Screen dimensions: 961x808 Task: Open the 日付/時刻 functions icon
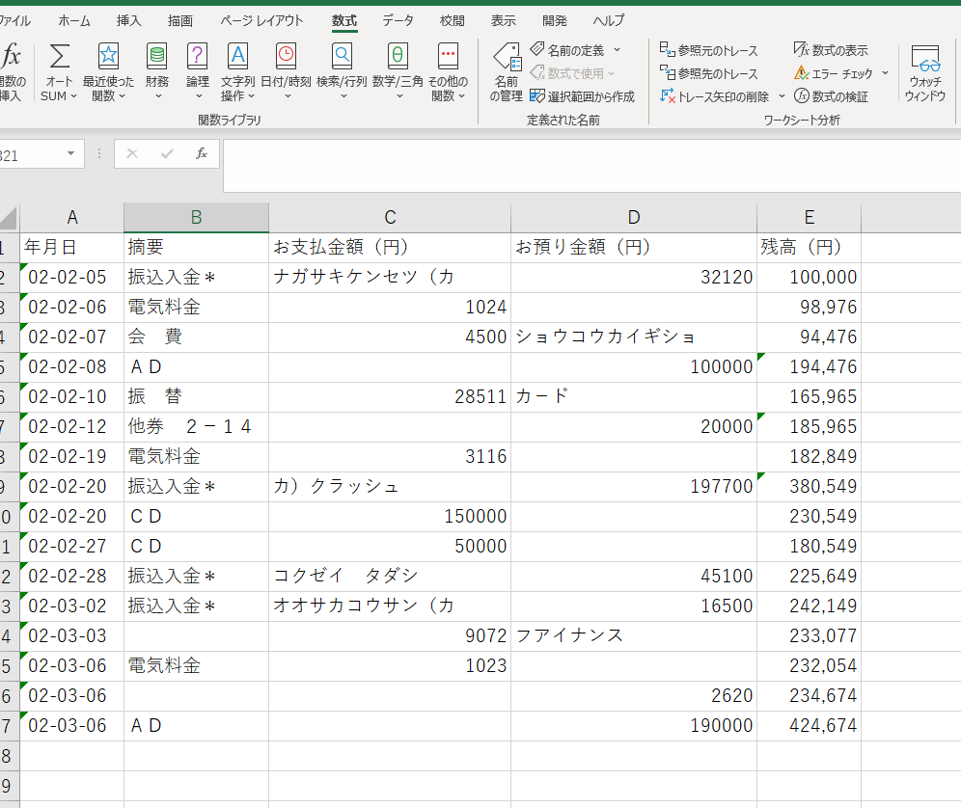click(286, 57)
